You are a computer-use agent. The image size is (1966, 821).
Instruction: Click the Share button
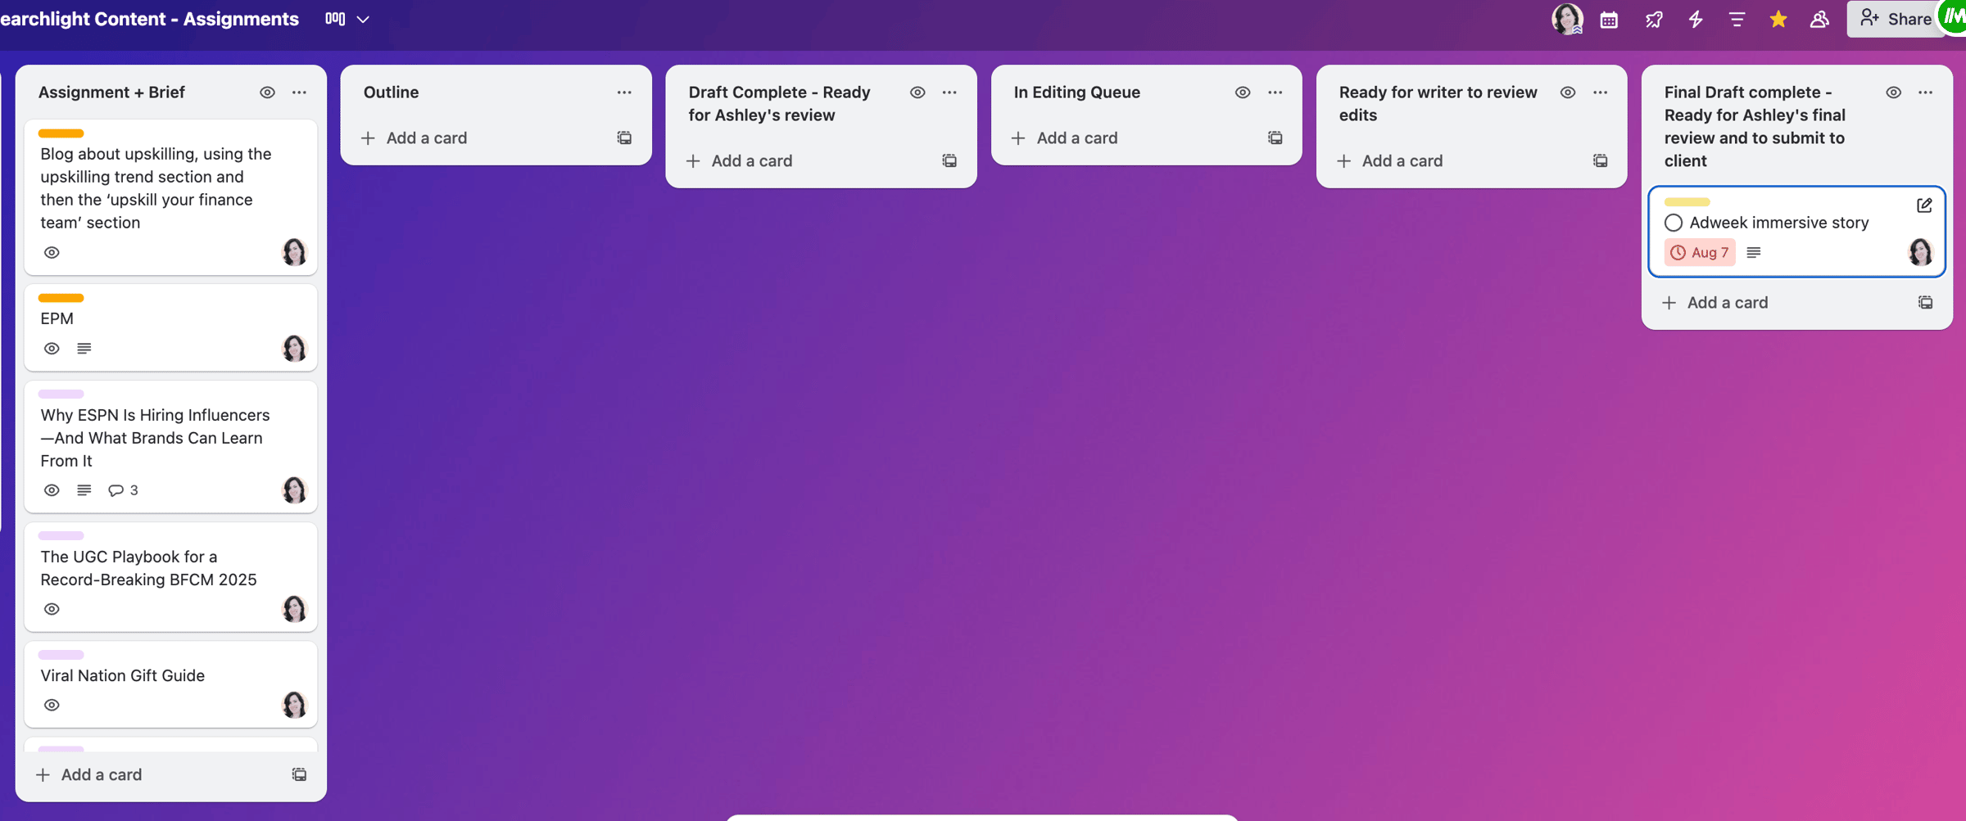(1896, 19)
